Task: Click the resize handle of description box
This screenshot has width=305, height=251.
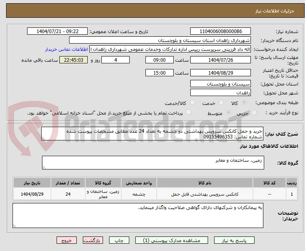Action: tap(43, 138)
